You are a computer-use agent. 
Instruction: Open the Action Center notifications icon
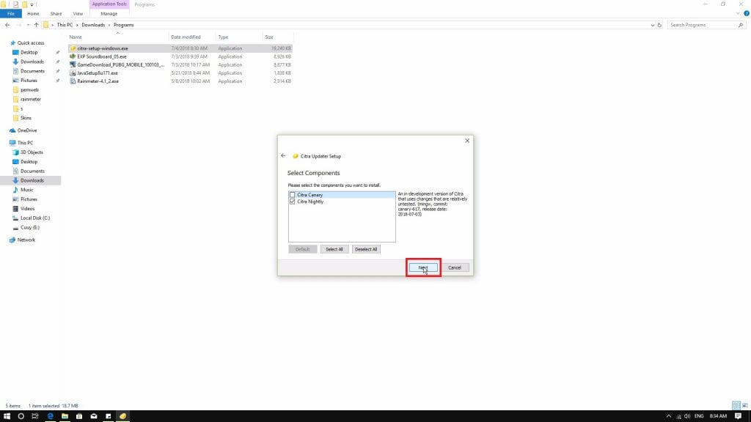tap(738, 416)
